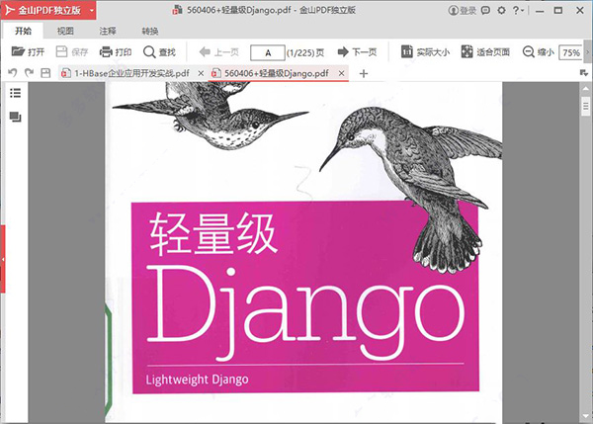The width and height of the screenshot is (593, 424).
Task: Switch to the 1-HBase企业应用开发实战.pdf document tab
Action: coord(133,74)
